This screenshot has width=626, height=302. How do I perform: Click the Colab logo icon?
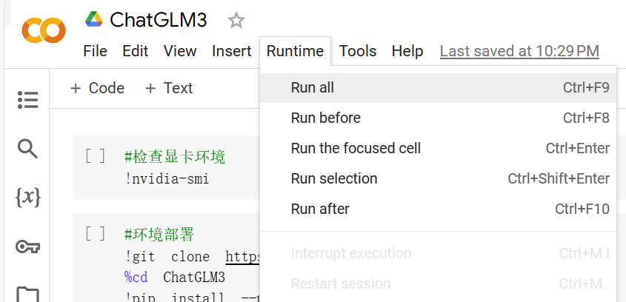44,30
